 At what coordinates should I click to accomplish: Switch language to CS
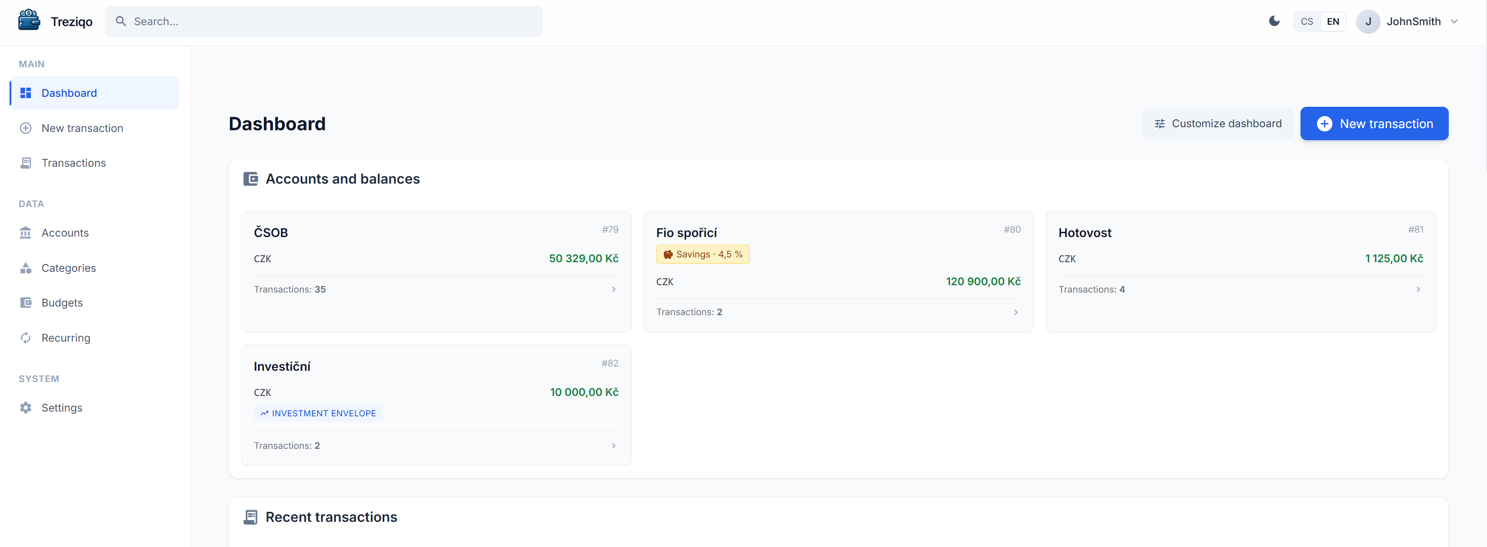pyautogui.click(x=1306, y=21)
